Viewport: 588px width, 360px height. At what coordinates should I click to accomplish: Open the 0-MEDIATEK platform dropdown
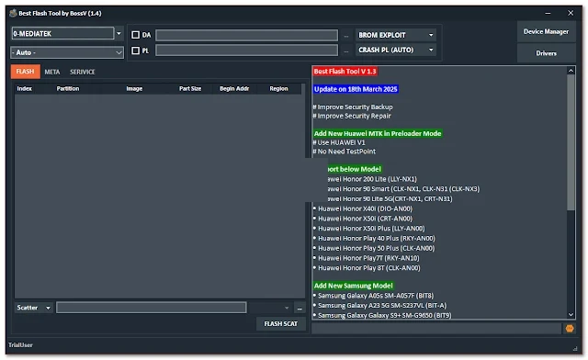[119, 33]
